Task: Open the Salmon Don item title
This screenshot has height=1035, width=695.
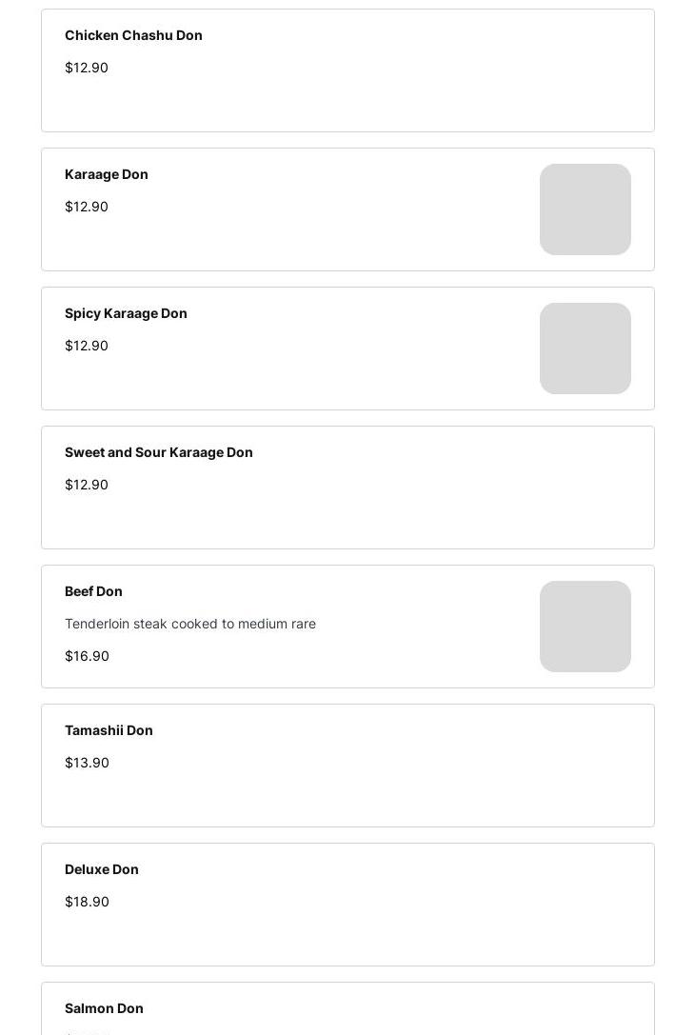Action: [104, 1008]
